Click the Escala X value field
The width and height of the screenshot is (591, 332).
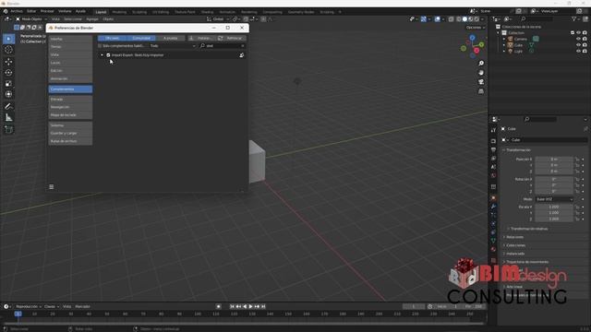[x=554, y=207]
